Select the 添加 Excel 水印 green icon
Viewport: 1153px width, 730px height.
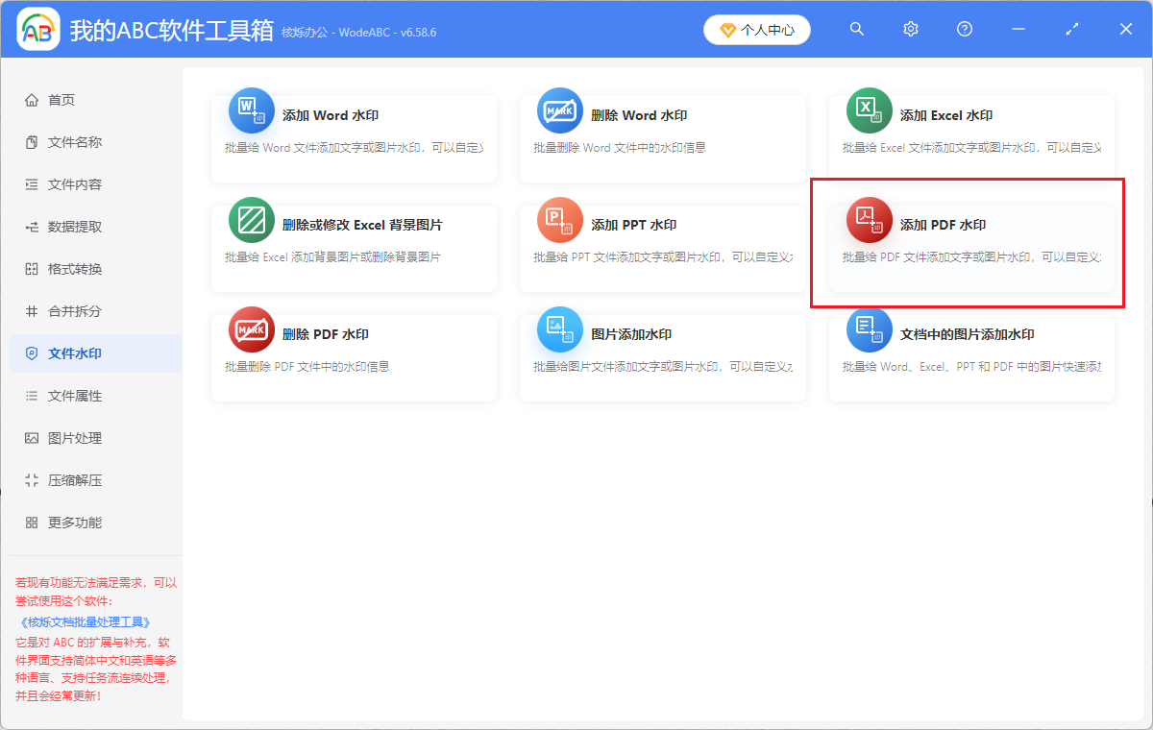coord(870,109)
